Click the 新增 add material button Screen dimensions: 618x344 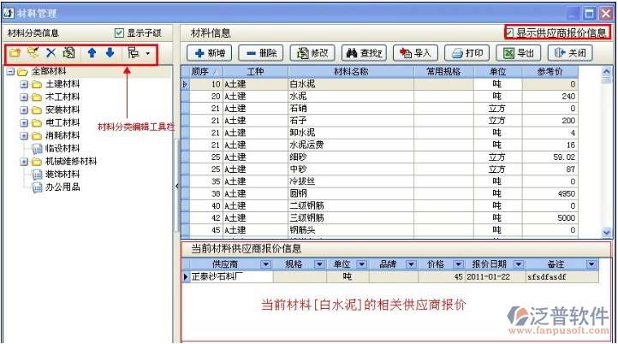[x=208, y=53]
